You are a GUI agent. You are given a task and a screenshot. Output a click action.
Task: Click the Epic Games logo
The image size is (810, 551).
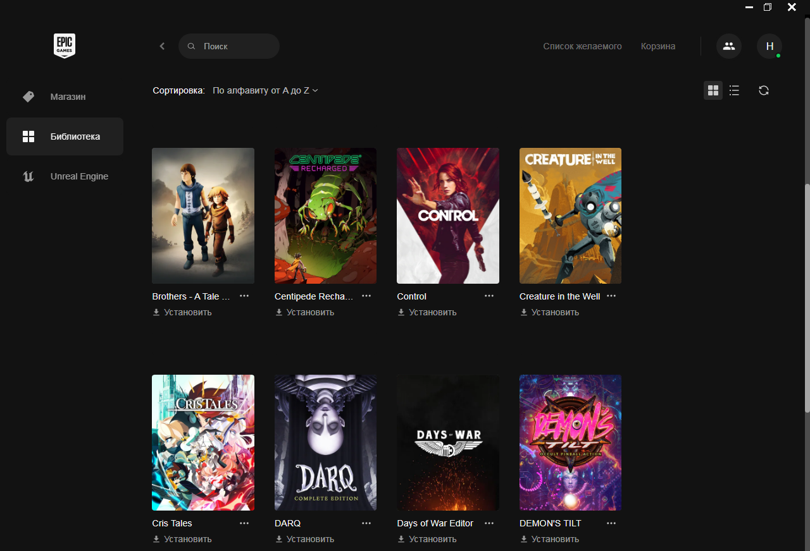pos(65,46)
